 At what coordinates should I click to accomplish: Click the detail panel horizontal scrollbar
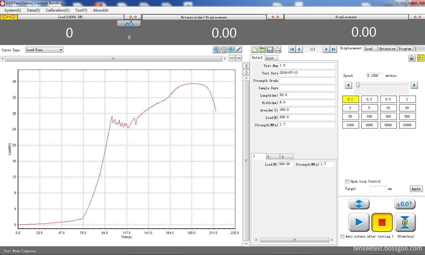pos(295,240)
